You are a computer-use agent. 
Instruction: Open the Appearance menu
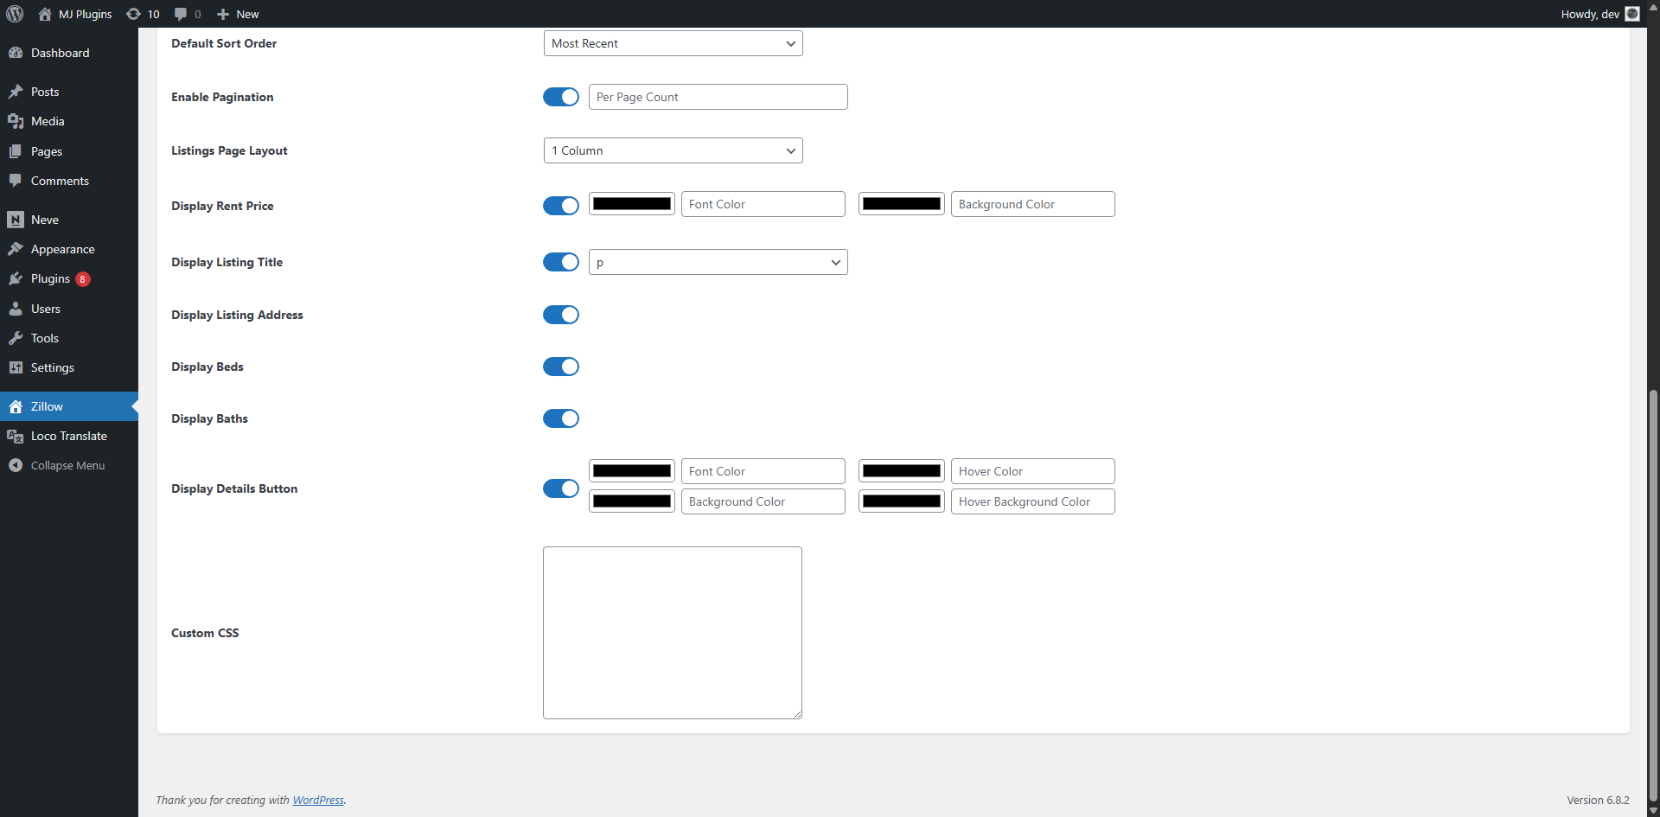pos(69,249)
